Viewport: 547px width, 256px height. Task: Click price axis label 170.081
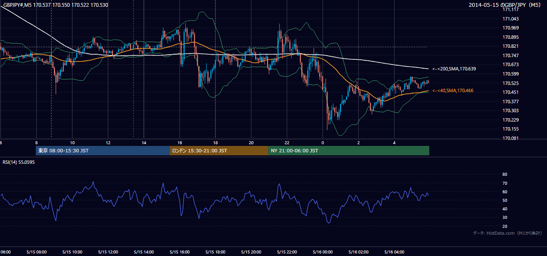coord(511,138)
